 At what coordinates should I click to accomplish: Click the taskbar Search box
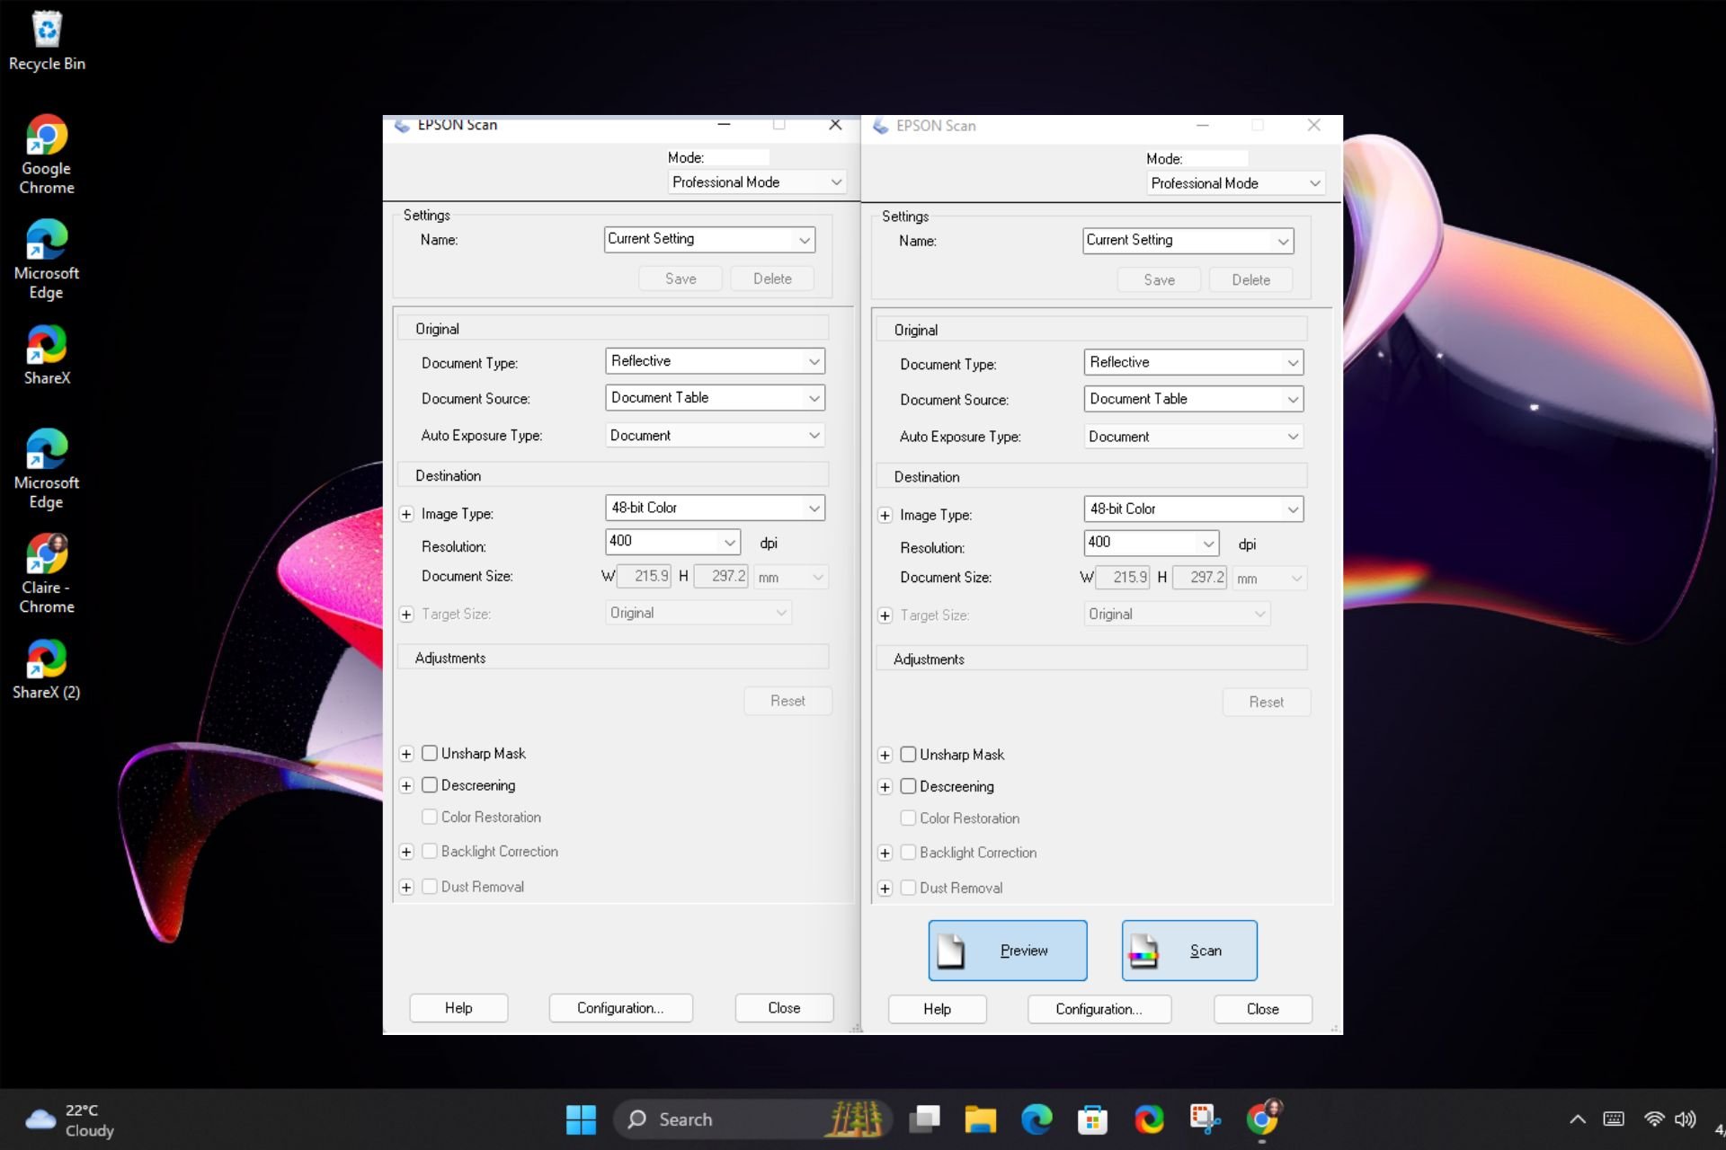pyautogui.click(x=752, y=1119)
